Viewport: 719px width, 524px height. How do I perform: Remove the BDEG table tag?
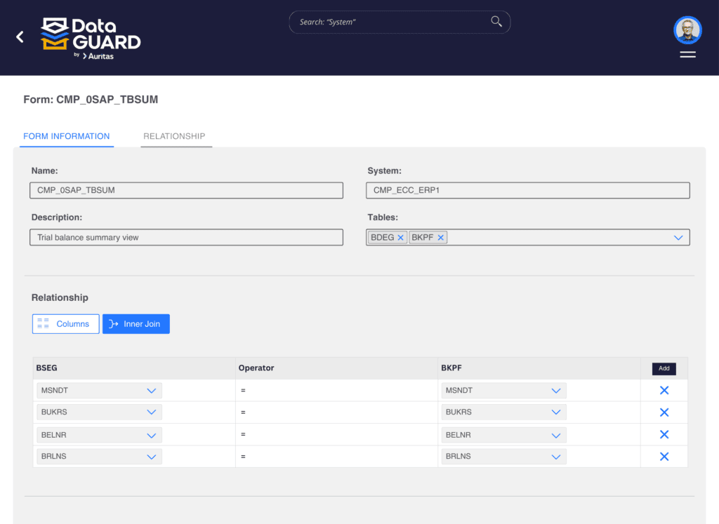point(401,238)
